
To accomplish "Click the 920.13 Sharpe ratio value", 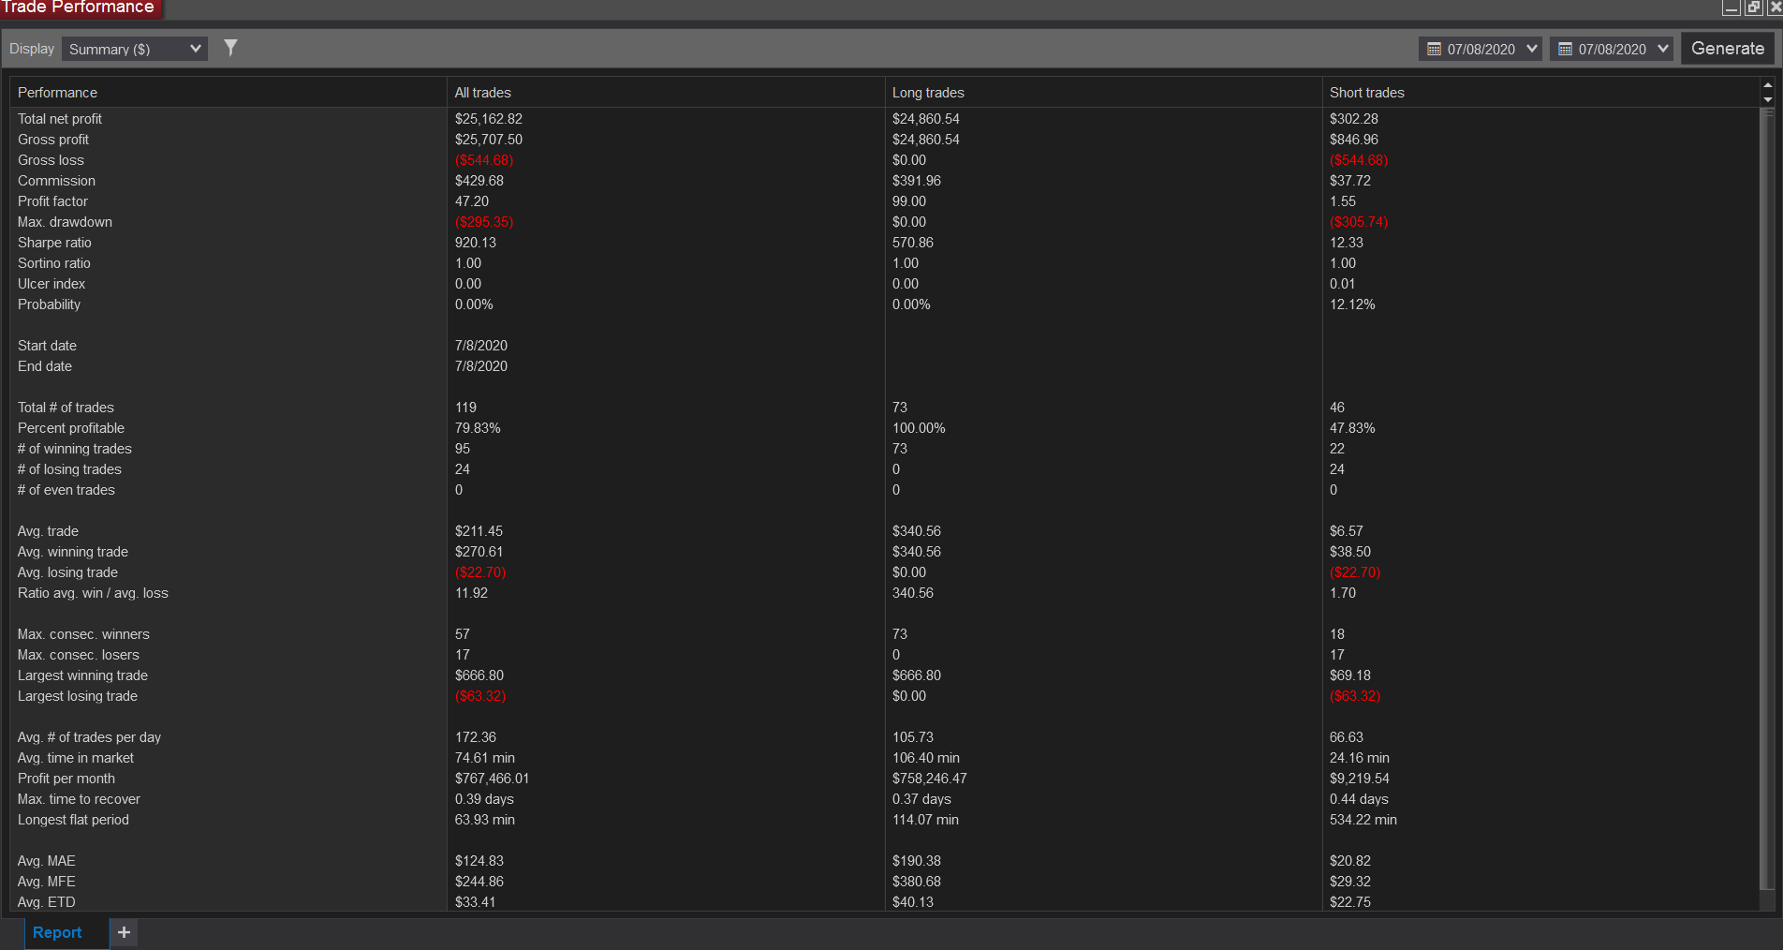I will point(476,243).
